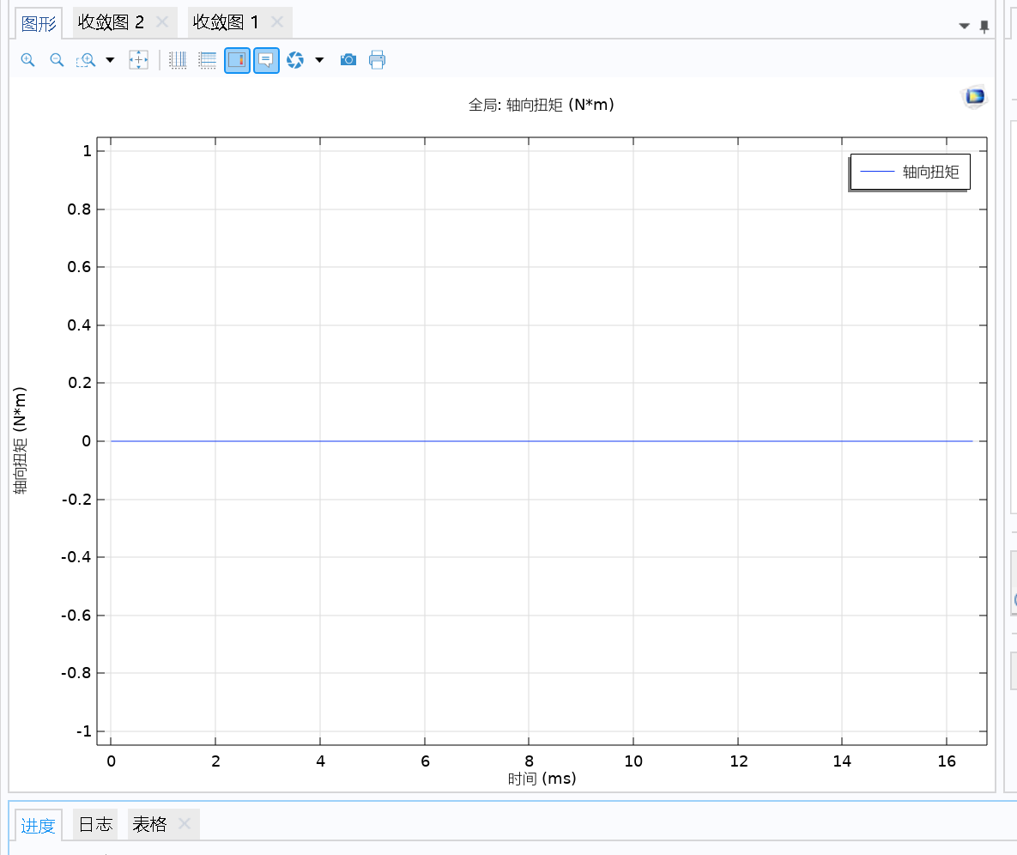Click the 轴向扭矩 legend box

[910, 173]
